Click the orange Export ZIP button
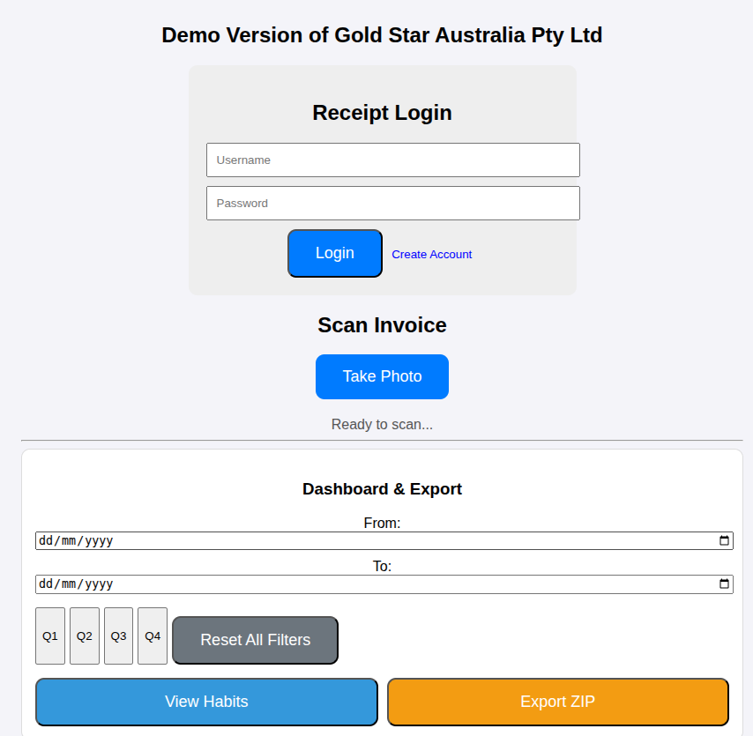The width and height of the screenshot is (753, 736). click(x=557, y=702)
